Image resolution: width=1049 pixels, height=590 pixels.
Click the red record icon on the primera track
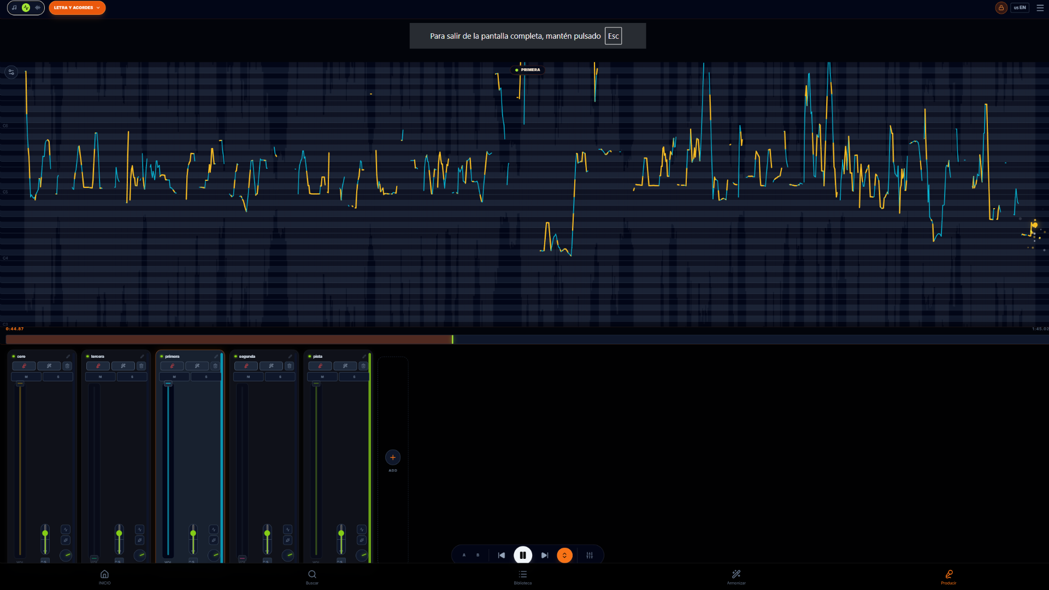click(172, 366)
